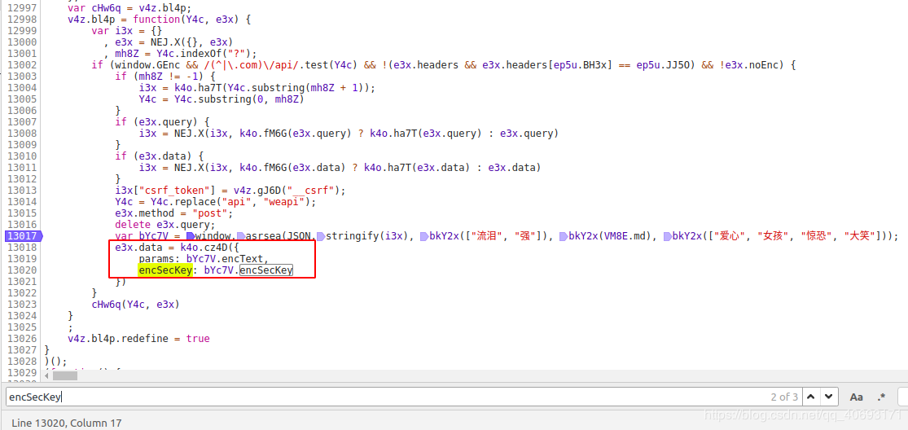Click the horizontal scrollbar thumb under code

(x=65, y=375)
